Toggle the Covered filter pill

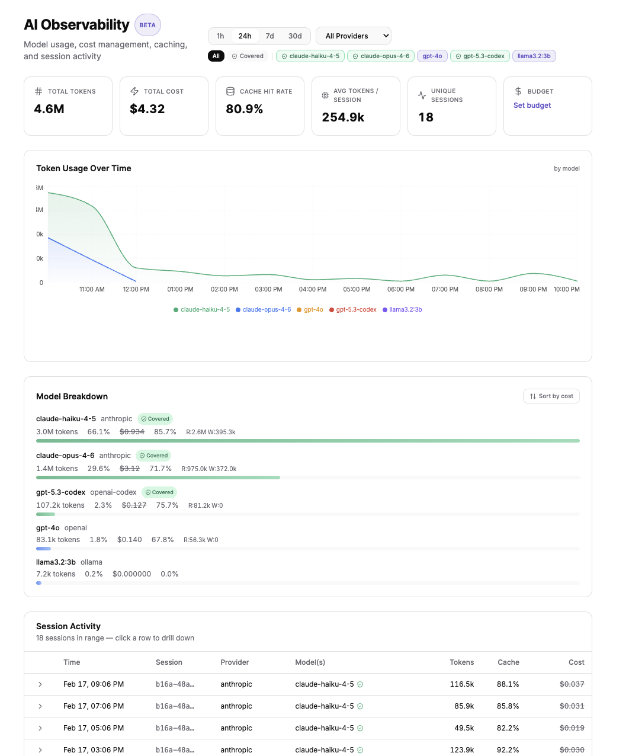tap(247, 56)
